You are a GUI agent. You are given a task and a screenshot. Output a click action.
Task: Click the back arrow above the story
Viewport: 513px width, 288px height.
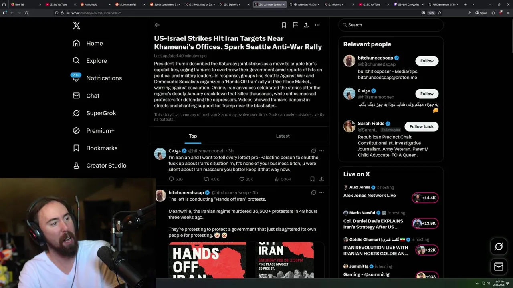point(157,25)
